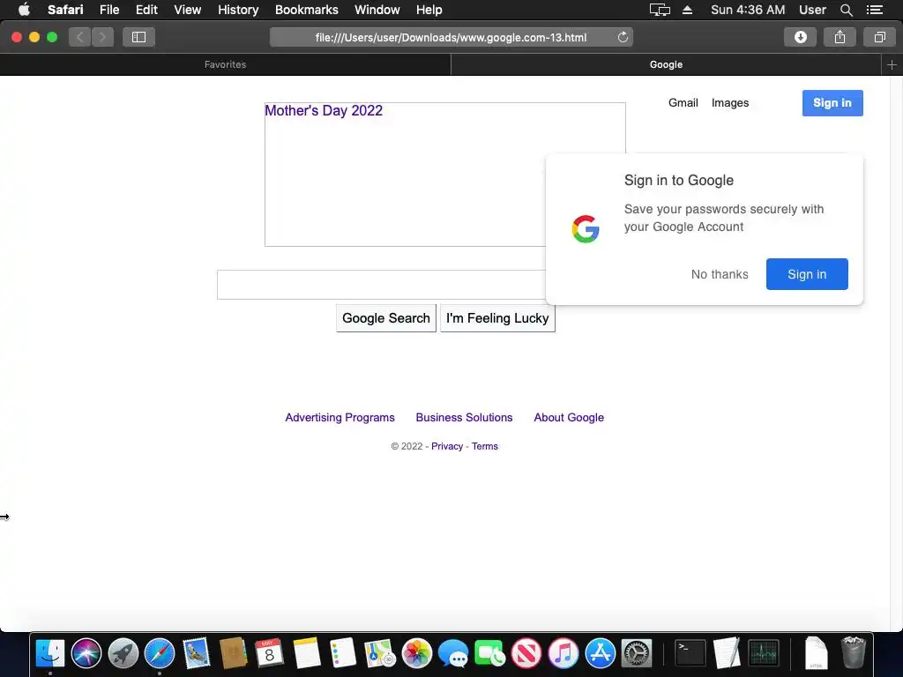Click the Google Search button

tap(386, 318)
